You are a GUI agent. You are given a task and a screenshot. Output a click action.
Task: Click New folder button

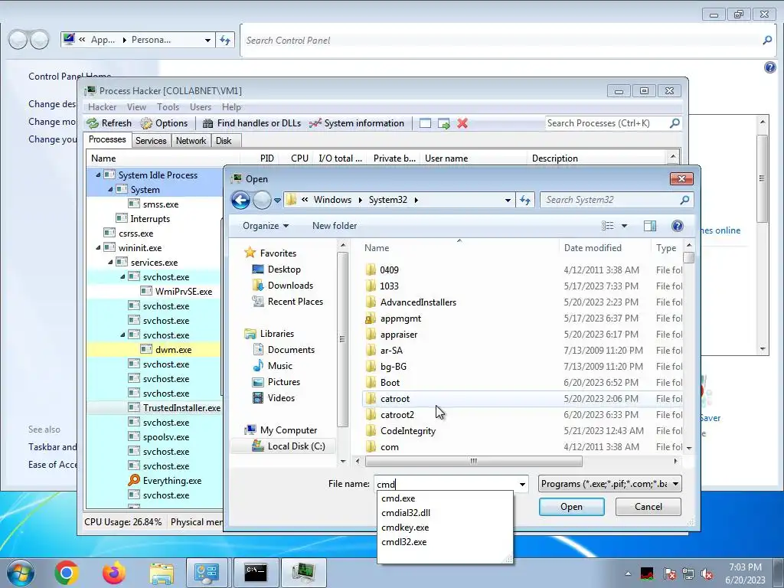pyautogui.click(x=335, y=226)
